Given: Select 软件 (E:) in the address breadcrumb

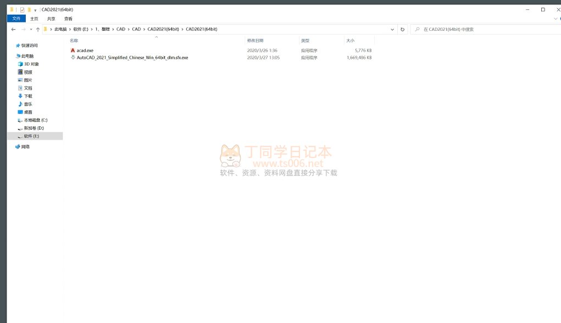Looking at the screenshot, I should (x=81, y=29).
